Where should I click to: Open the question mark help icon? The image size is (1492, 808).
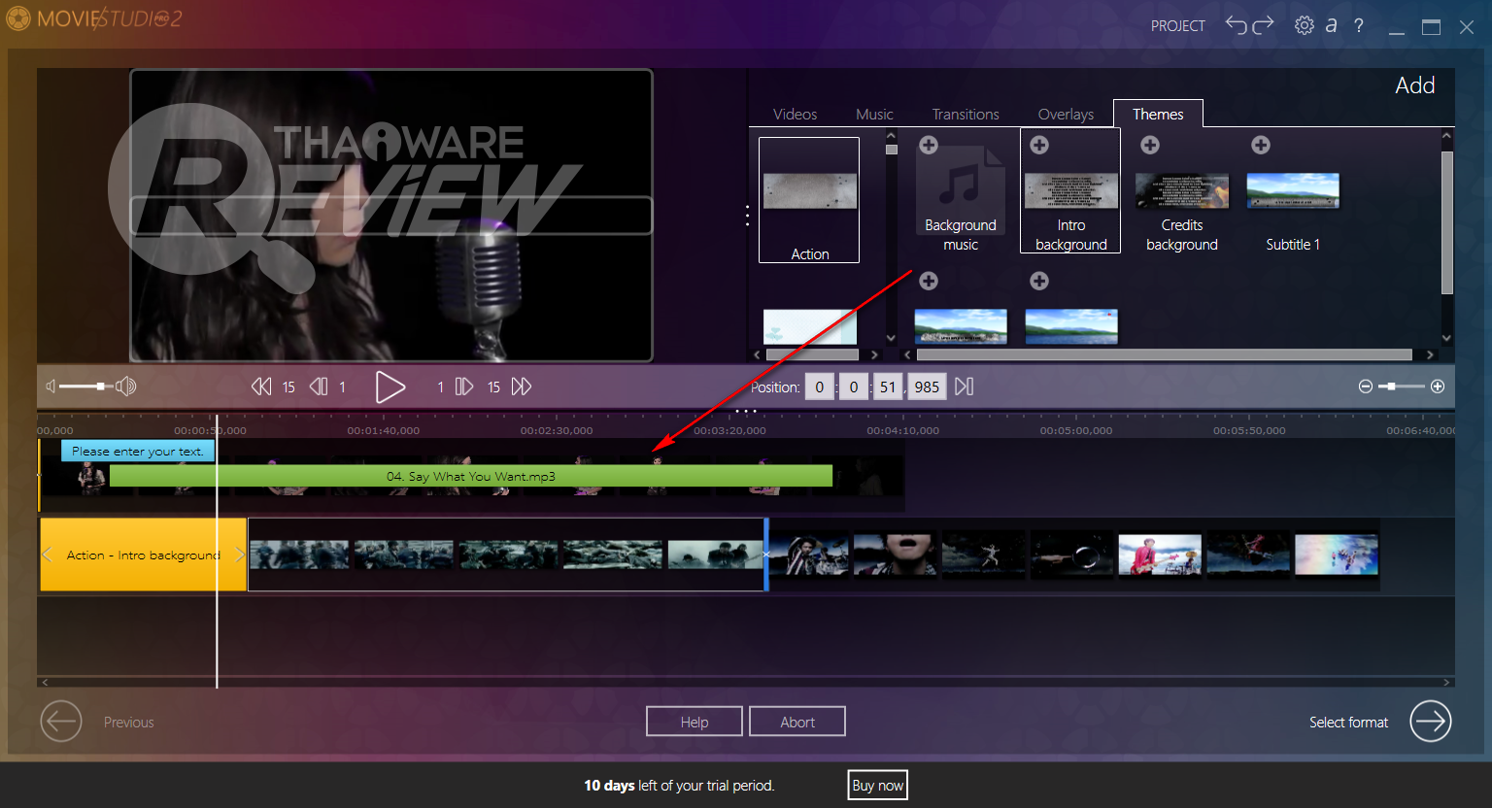pos(1359,25)
